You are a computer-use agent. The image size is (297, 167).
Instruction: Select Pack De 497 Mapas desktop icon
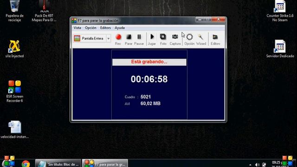pyautogui.click(x=44, y=11)
